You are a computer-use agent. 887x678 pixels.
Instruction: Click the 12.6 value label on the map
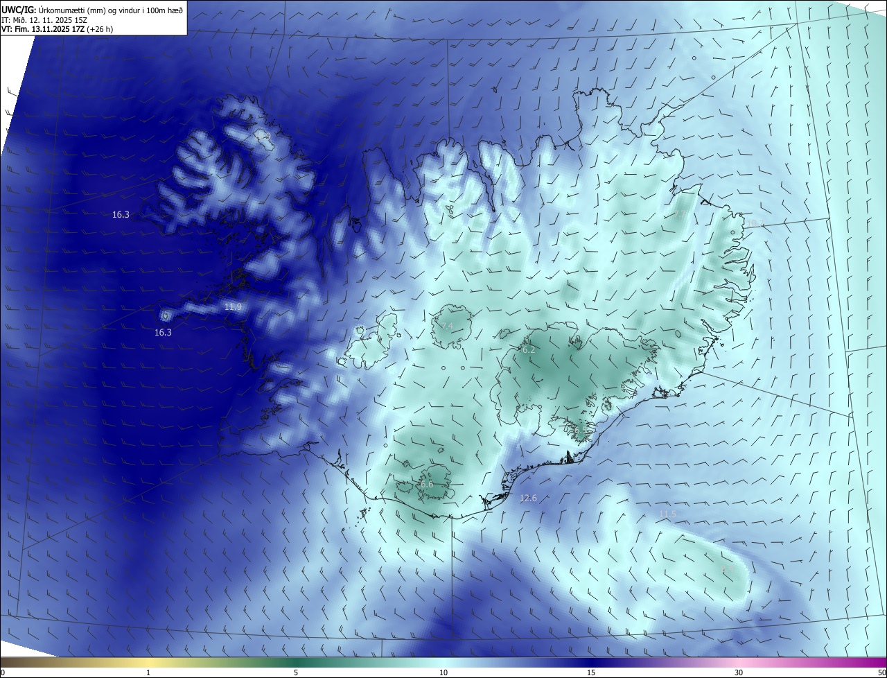click(x=529, y=498)
